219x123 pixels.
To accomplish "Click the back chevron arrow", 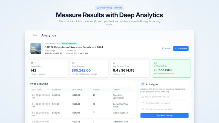I will [31, 35].
